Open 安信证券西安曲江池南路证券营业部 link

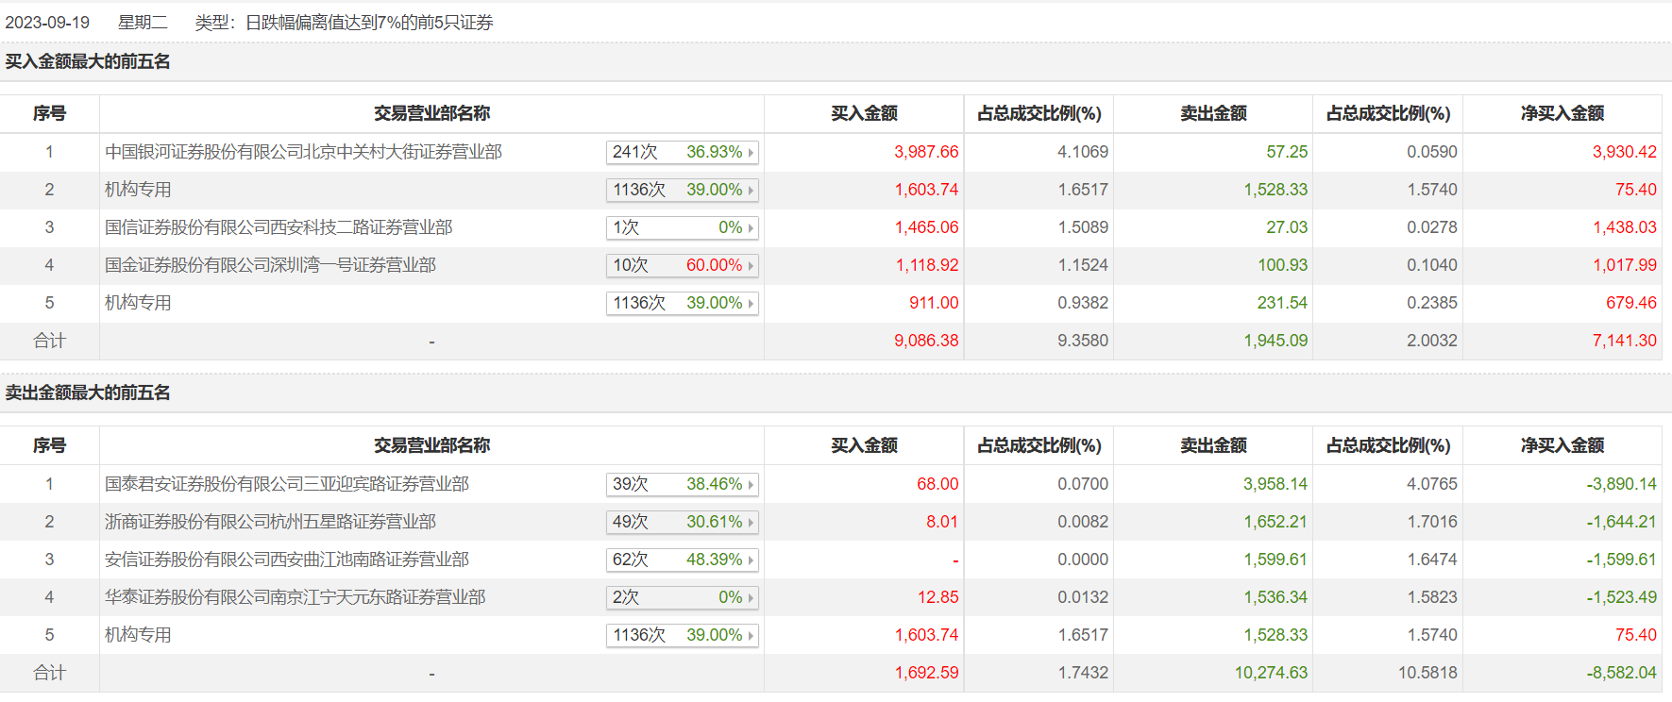click(x=286, y=560)
